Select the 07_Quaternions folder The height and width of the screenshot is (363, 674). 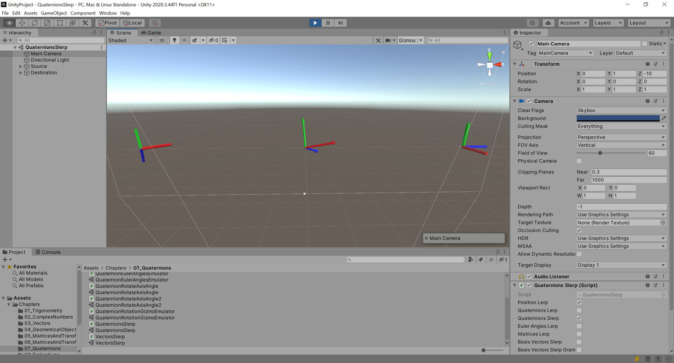coord(42,348)
